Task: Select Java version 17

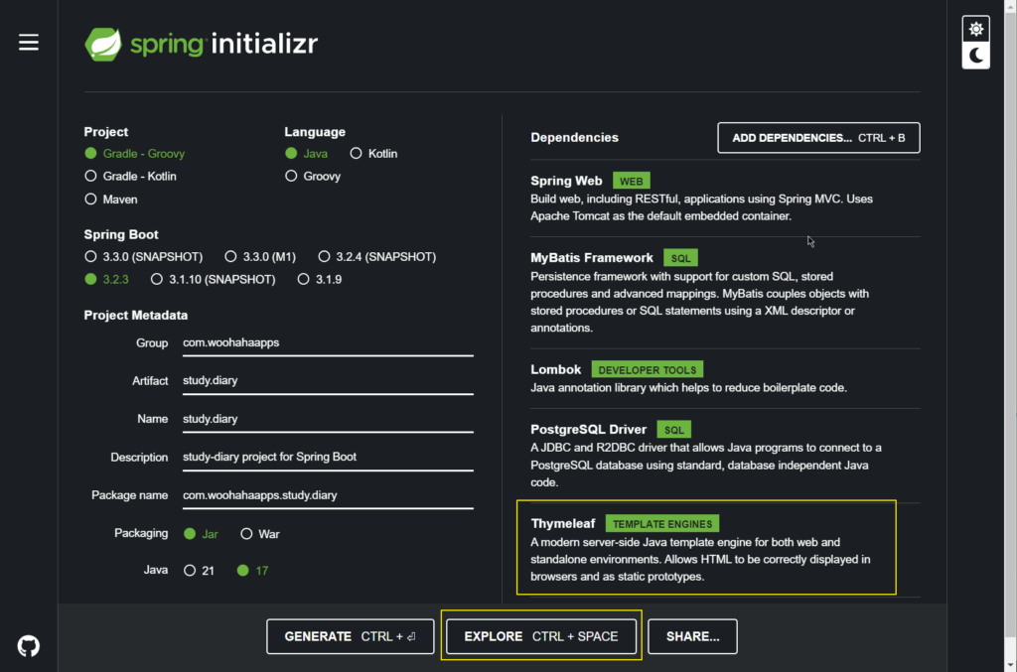Action: pyautogui.click(x=253, y=571)
